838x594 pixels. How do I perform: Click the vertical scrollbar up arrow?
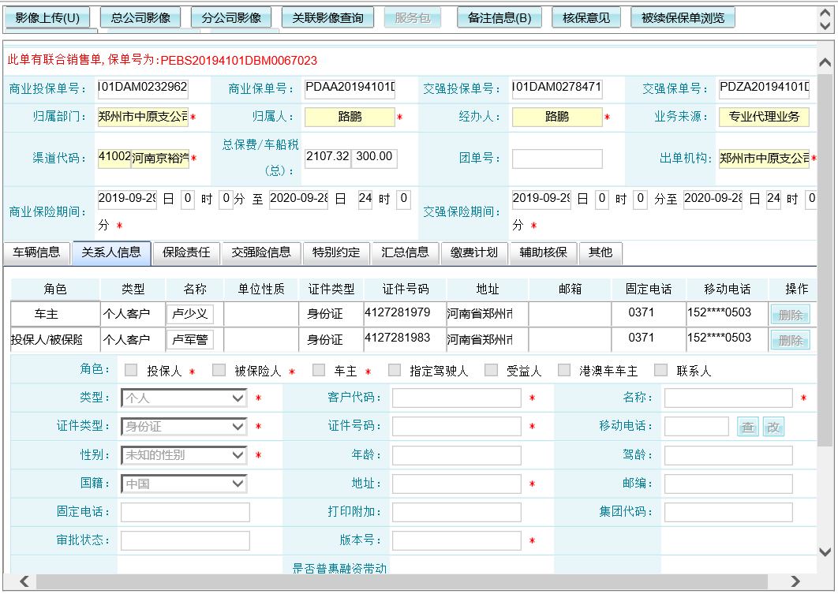(825, 63)
